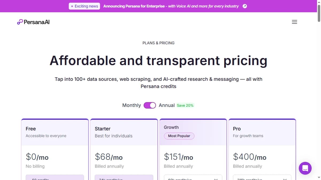
Task: Expand the 60k credits/yr dropdown on Growth plan
Action: click(x=193, y=178)
